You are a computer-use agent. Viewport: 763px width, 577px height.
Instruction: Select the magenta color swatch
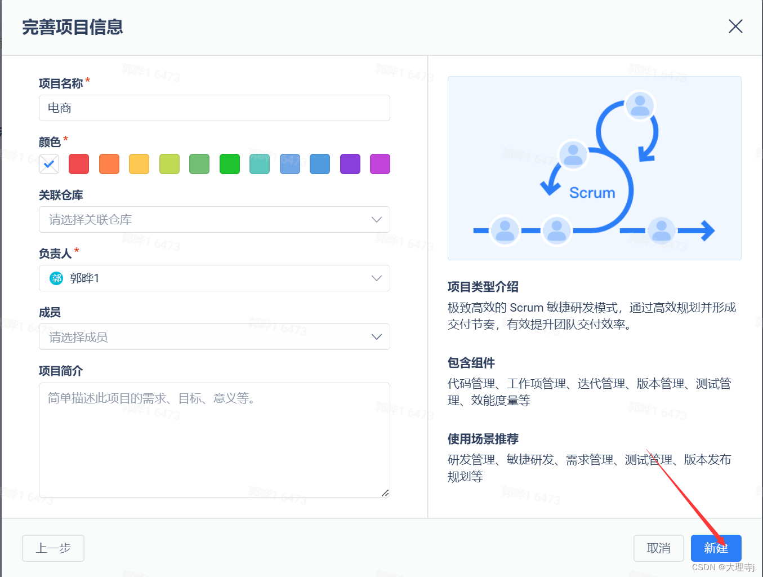point(380,164)
